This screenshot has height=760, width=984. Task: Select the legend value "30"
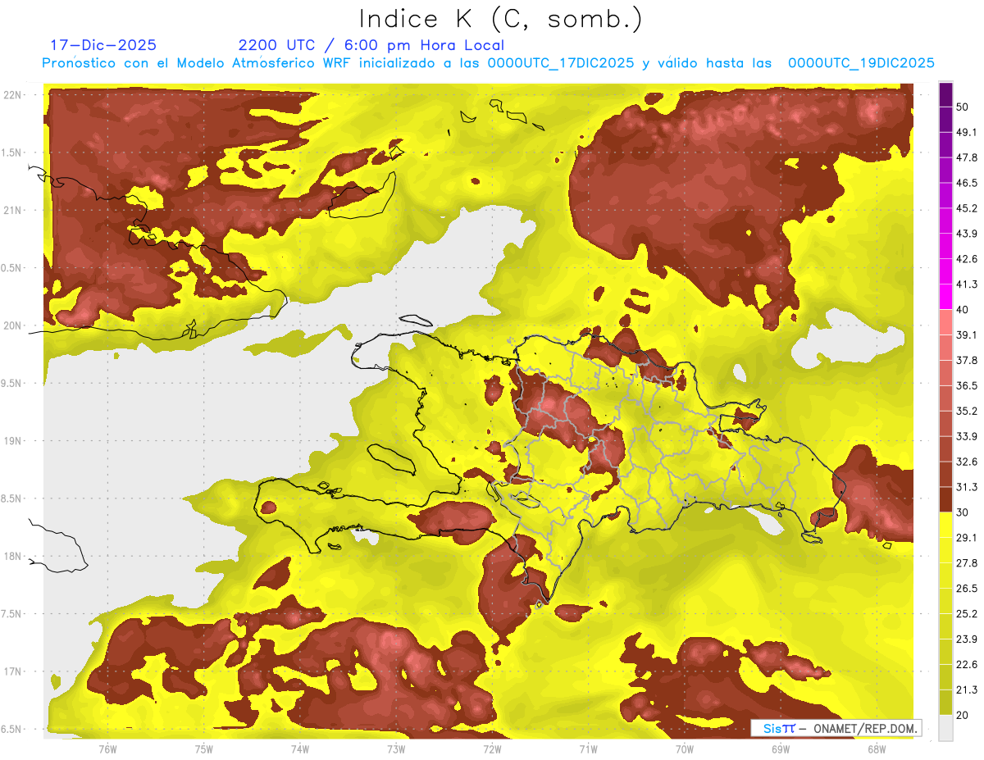point(963,512)
